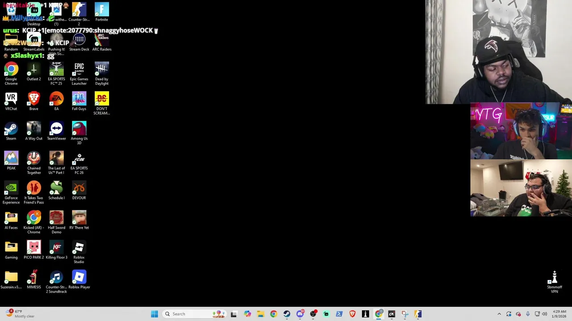Switch to OBS Studio in the taskbar

(313, 314)
